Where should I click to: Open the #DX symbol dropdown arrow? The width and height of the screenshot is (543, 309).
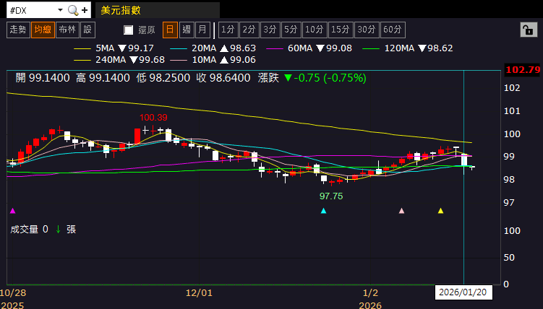point(60,10)
